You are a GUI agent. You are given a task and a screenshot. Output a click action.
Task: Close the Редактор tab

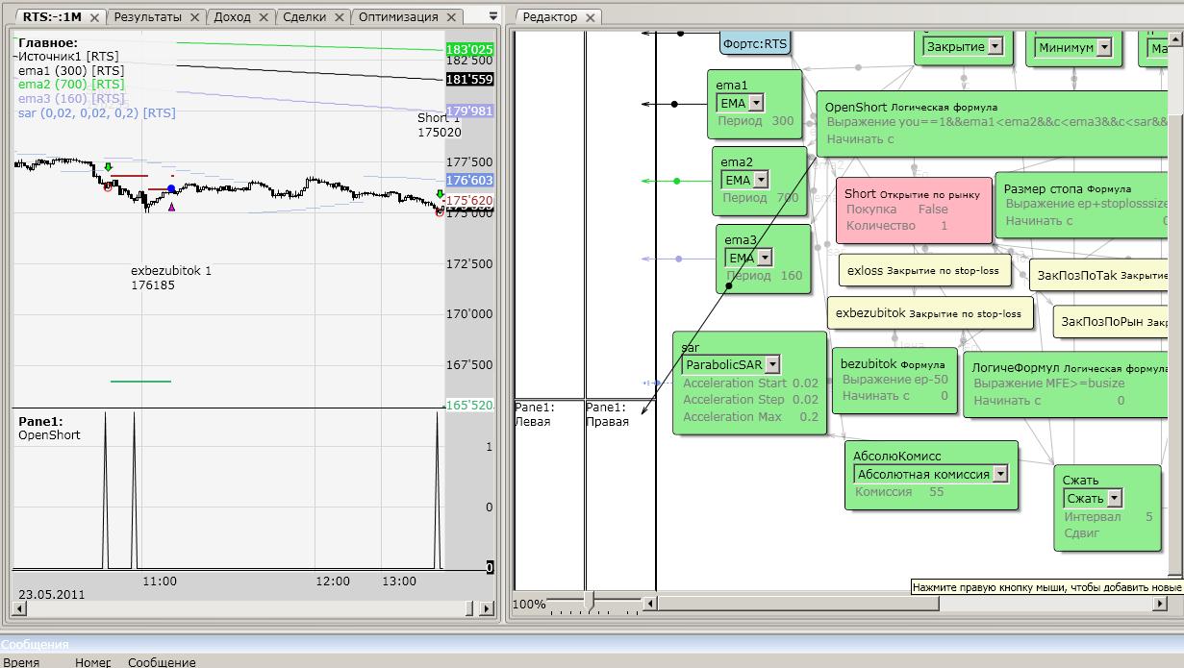(591, 17)
